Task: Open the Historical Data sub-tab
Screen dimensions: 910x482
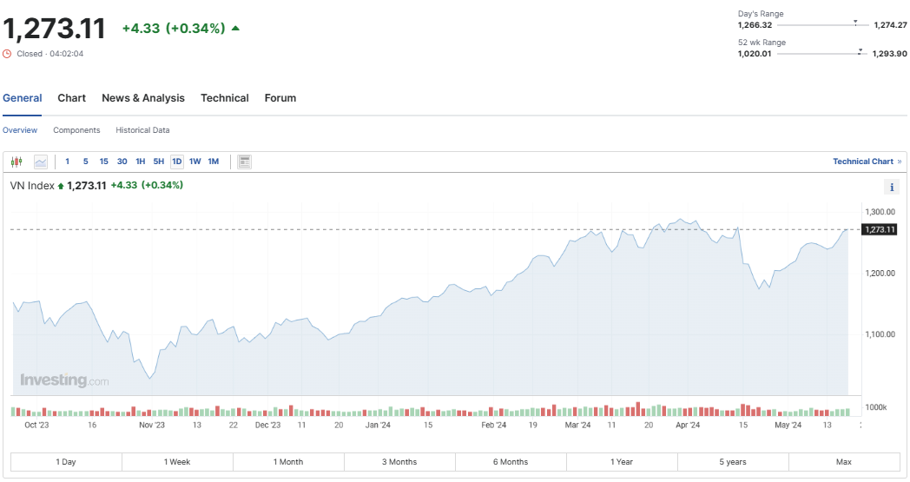Action: [x=142, y=130]
